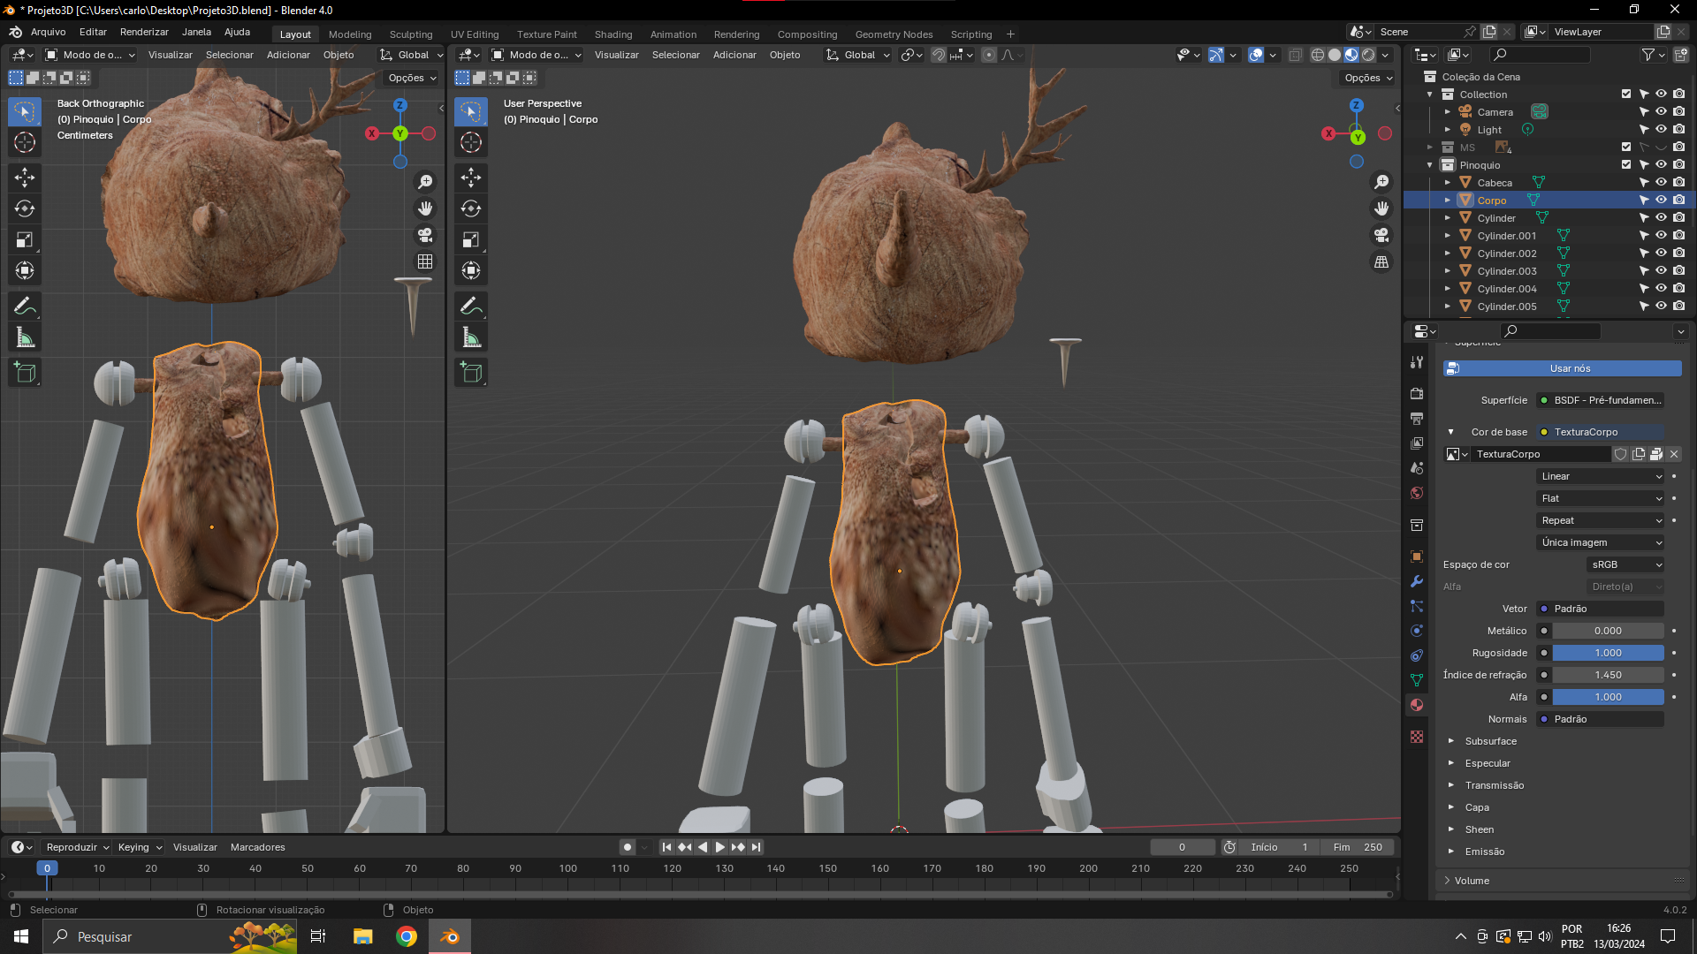
Task: Switch to the Shading workspace tab
Action: (613, 34)
